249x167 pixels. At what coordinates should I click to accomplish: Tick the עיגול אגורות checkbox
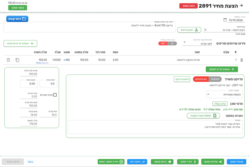click(55, 95)
